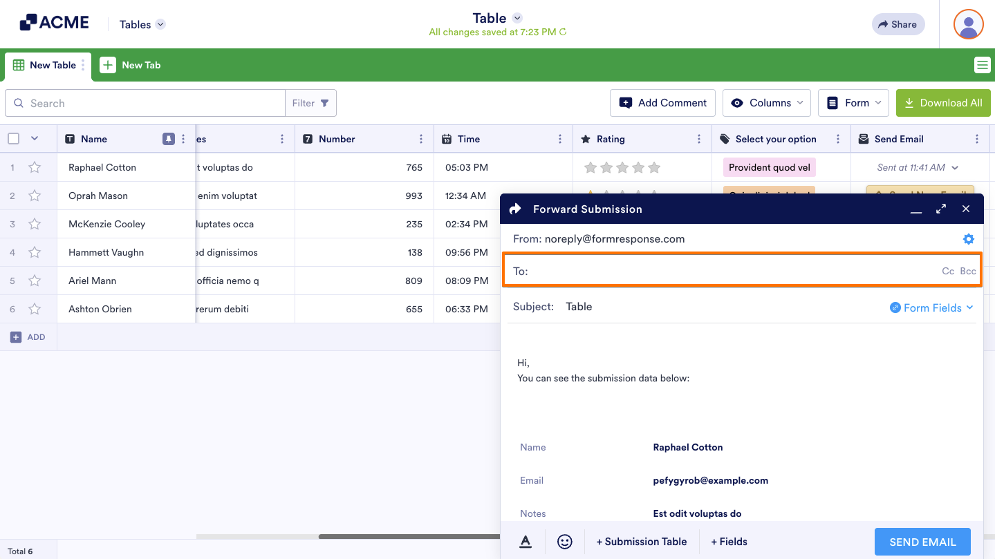The height and width of the screenshot is (559, 995).
Task: Click Provident quod vel option tag
Action: 770,167
